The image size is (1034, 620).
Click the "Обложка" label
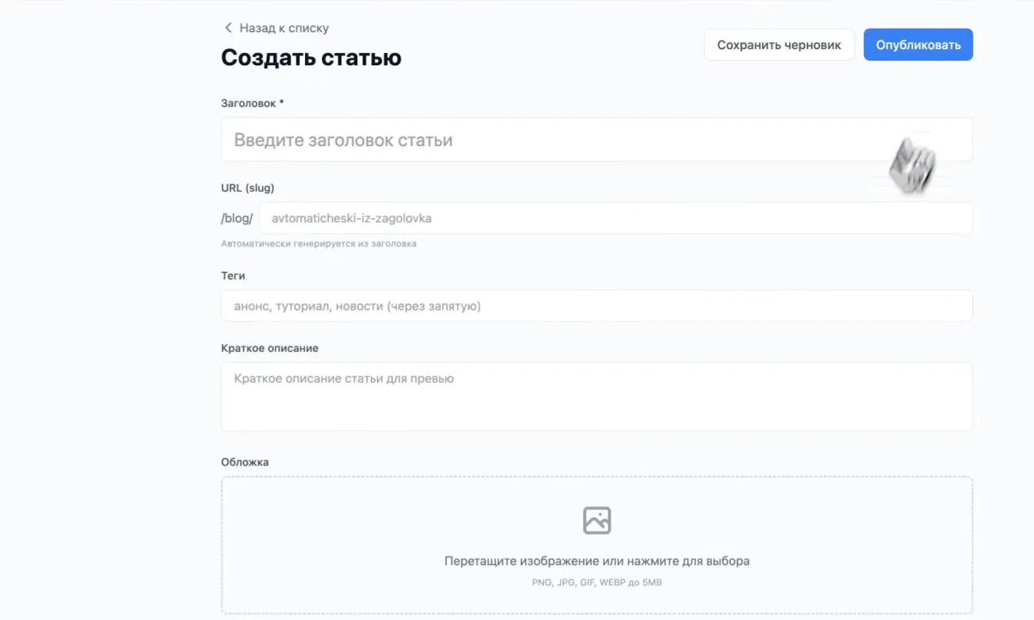[x=244, y=462]
